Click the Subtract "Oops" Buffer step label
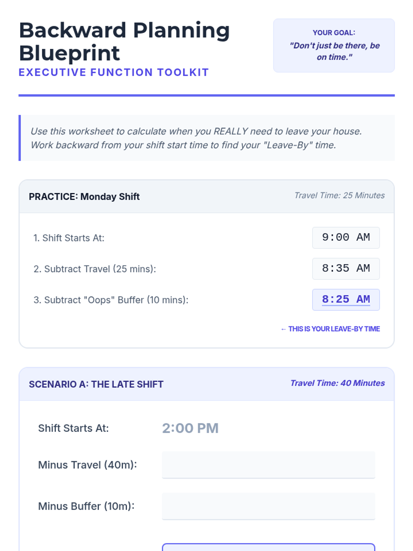413x551 pixels. (x=111, y=300)
